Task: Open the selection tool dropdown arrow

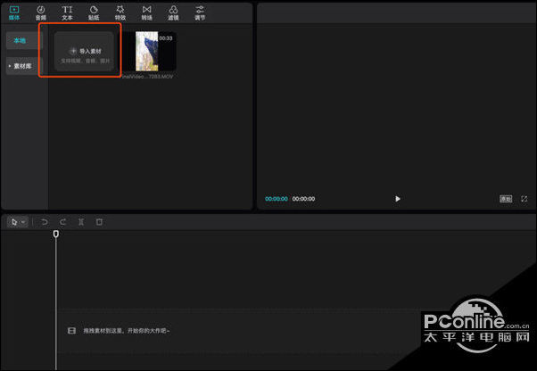Action: [23, 222]
